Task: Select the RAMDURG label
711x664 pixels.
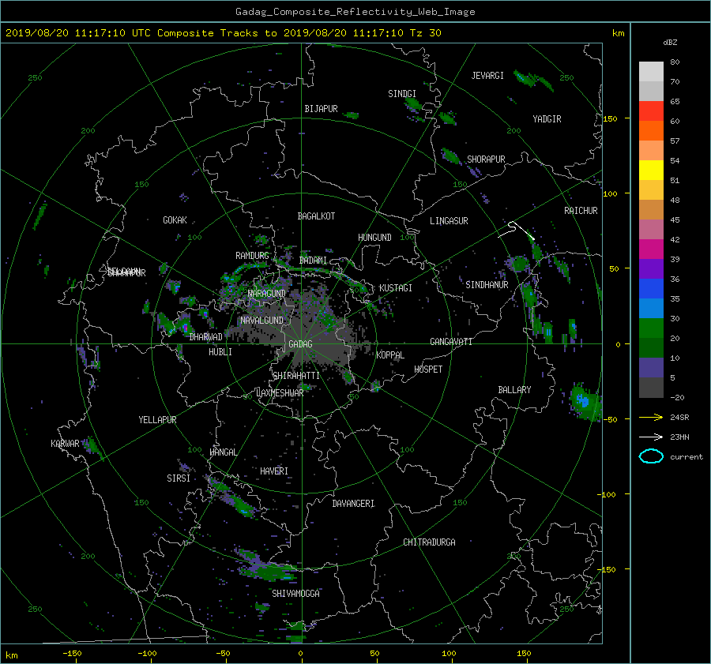Action: (x=252, y=256)
